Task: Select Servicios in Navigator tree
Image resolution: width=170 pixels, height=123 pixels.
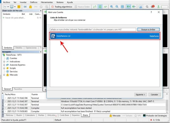Action: (x=14, y=71)
